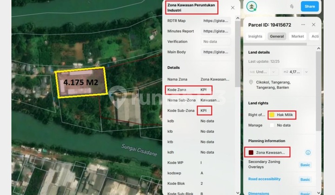The height and width of the screenshot is (195, 335).
Task: Click the Kode Blok value 2
Action: point(201,183)
